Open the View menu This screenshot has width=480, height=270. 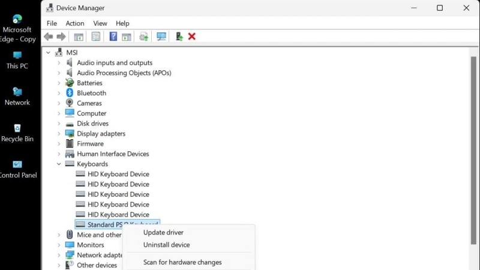point(100,23)
